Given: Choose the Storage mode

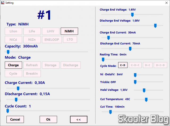Looking at the screenshot, I should (51, 65).
